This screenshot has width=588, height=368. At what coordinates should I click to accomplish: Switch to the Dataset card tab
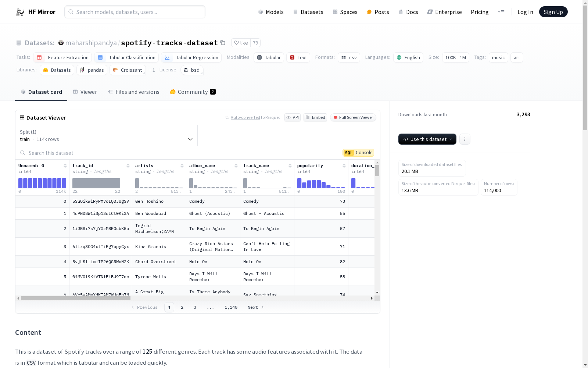point(41,92)
